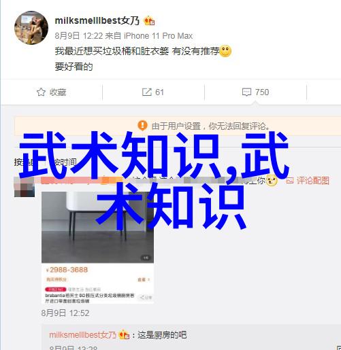Open the comment timestamp 8月9日 12:52
The image size is (341, 350).
coord(65,313)
